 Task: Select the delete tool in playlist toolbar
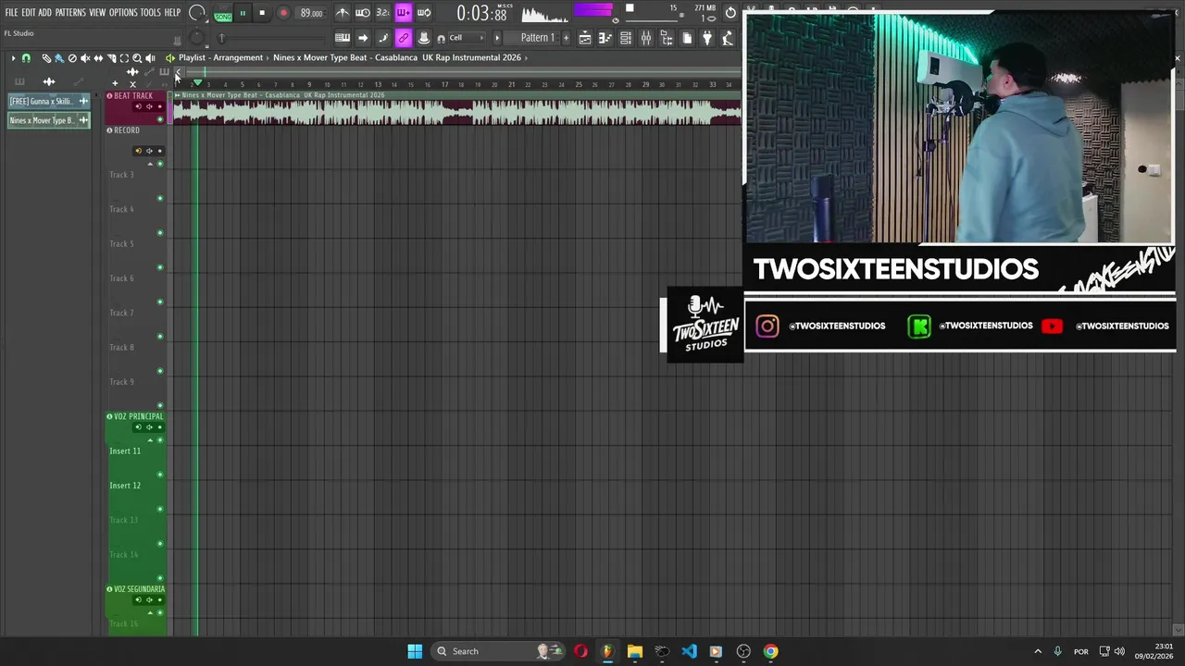point(72,58)
